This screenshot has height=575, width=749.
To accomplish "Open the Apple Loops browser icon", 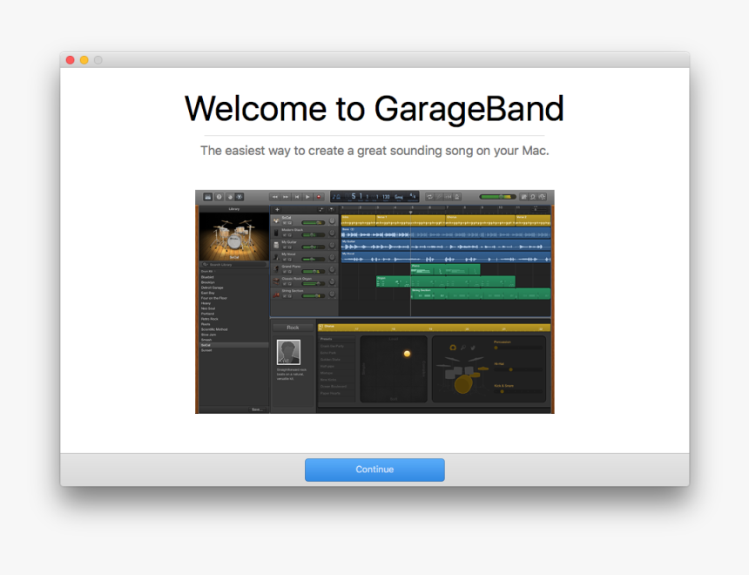I will [x=534, y=195].
